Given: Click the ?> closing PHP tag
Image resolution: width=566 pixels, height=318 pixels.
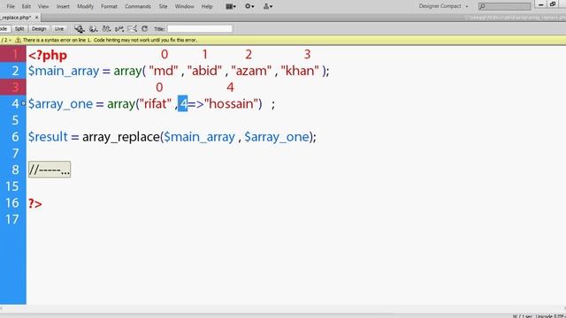Looking at the screenshot, I should pos(35,204).
